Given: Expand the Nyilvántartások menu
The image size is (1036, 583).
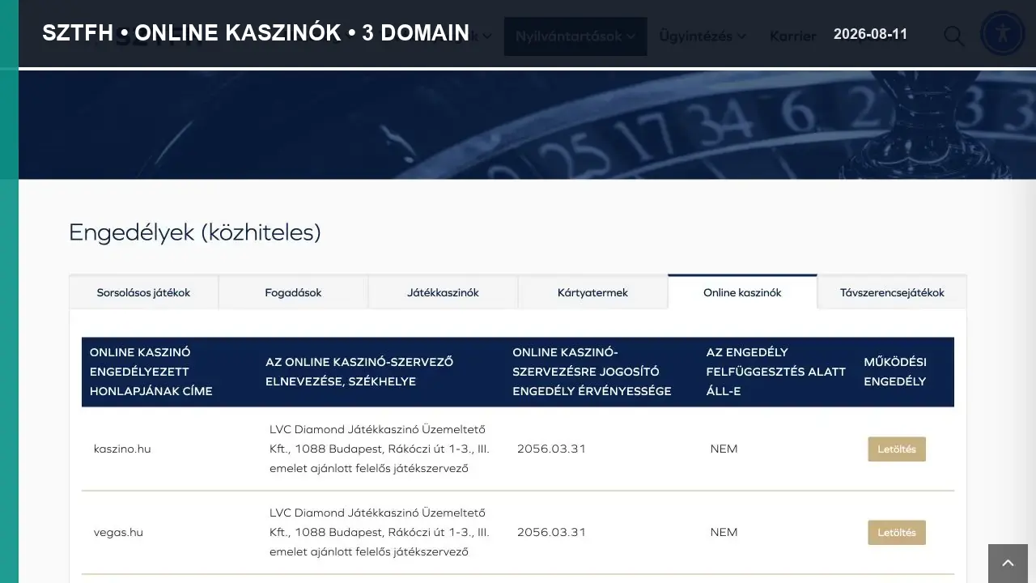Looking at the screenshot, I should pyautogui.click(x=575, y=36).
